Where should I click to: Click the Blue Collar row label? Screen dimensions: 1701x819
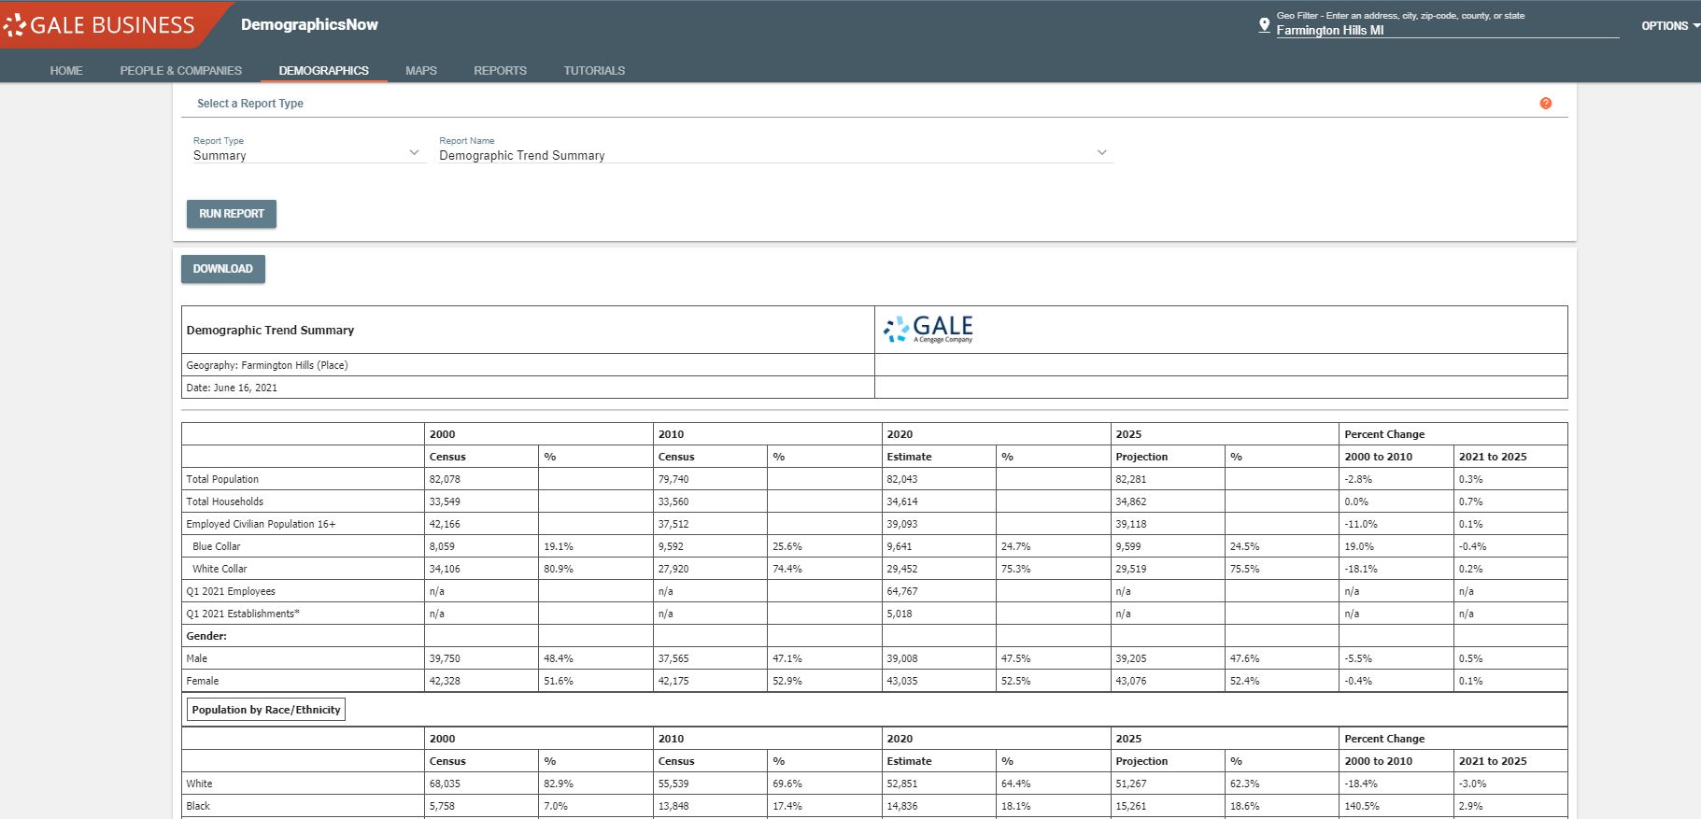pyautogui.click(x=217, y=546)
